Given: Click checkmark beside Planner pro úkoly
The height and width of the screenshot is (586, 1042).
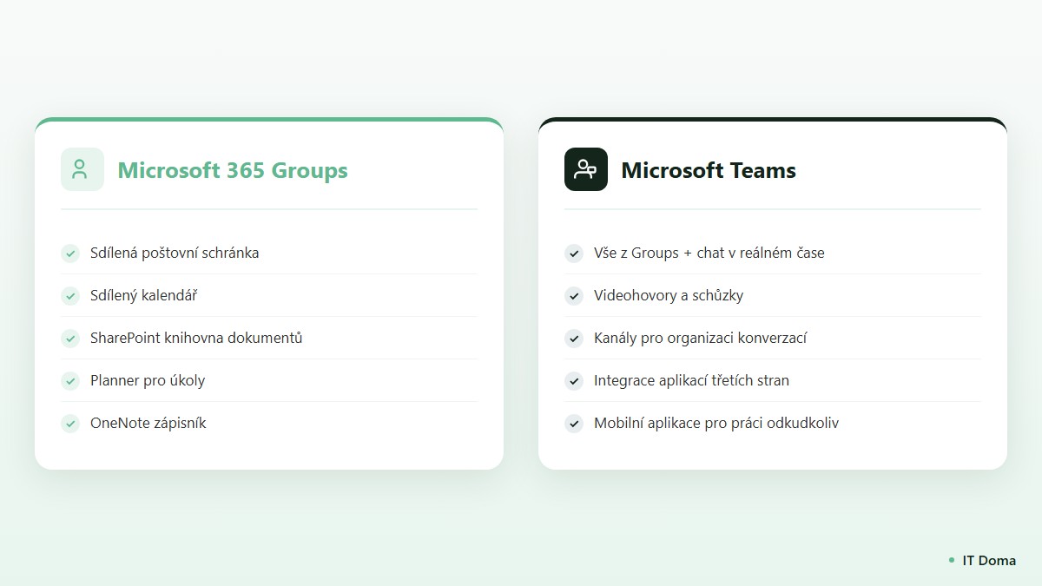Looking at the screenshot, I should tap(70, 381).
